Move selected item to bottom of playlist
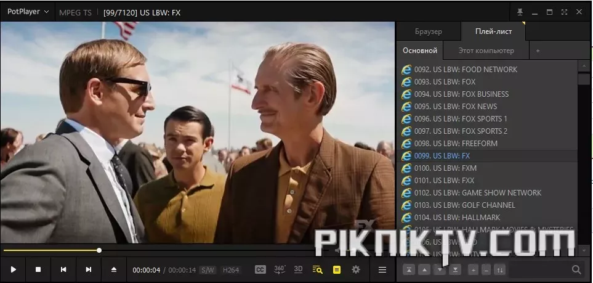The width and height of the screenshot is (593, 283). pos(455,269)
